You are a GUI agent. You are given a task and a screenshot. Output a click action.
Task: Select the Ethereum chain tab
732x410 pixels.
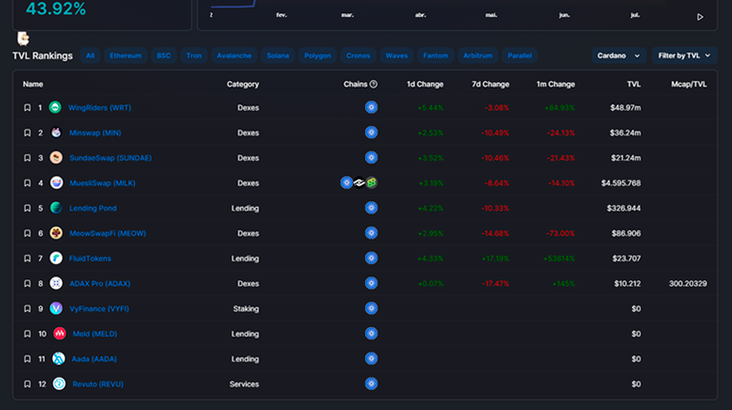click(x=126, y=55)
